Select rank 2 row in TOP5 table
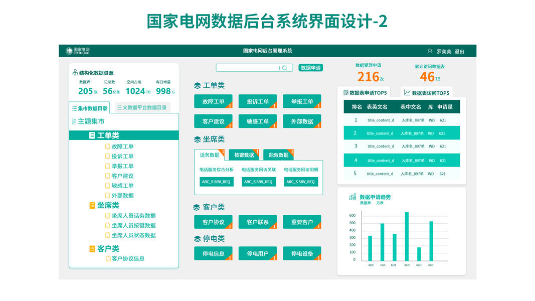 402,133
